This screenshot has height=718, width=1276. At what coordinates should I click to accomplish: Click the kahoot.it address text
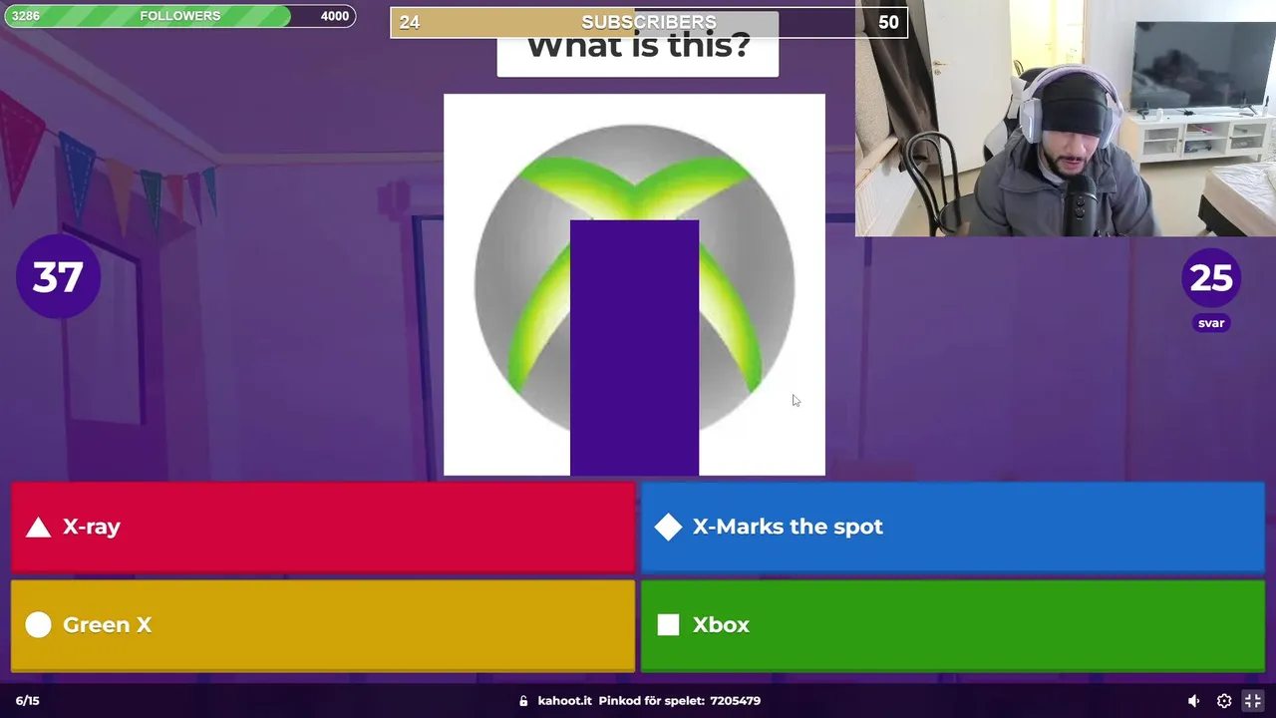click(565, 701)
